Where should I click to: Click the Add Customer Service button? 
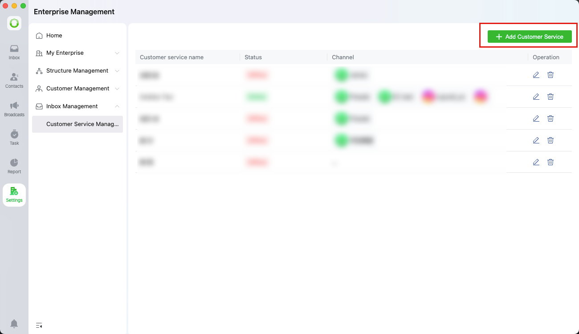point(530,37)
